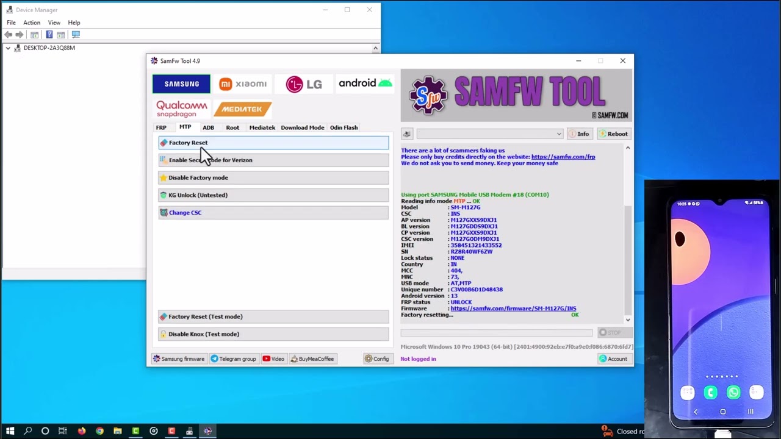Switch to Device Manager taskbar icon
This screenshot has height=439, width=781.
point(189,431)
